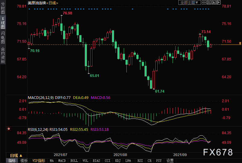Select the 指标 bottom tab
This screenshot has height=163, width=242.
[x=12, y=161]
